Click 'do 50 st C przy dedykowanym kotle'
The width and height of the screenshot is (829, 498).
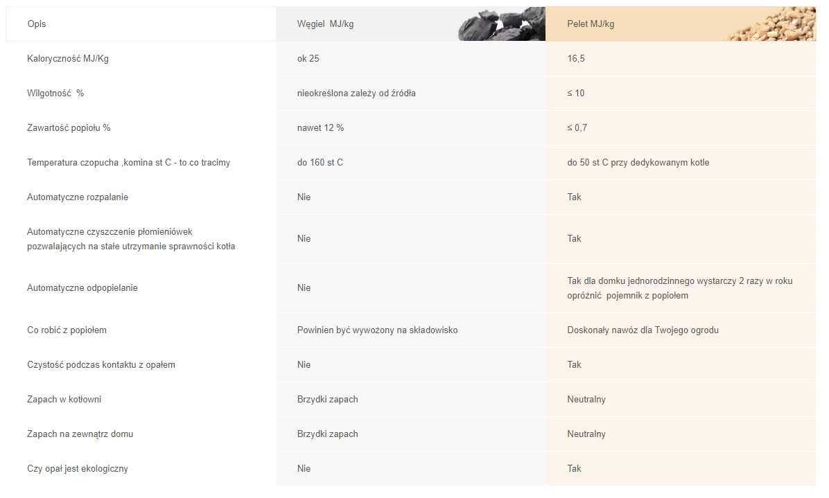[638, 163]
